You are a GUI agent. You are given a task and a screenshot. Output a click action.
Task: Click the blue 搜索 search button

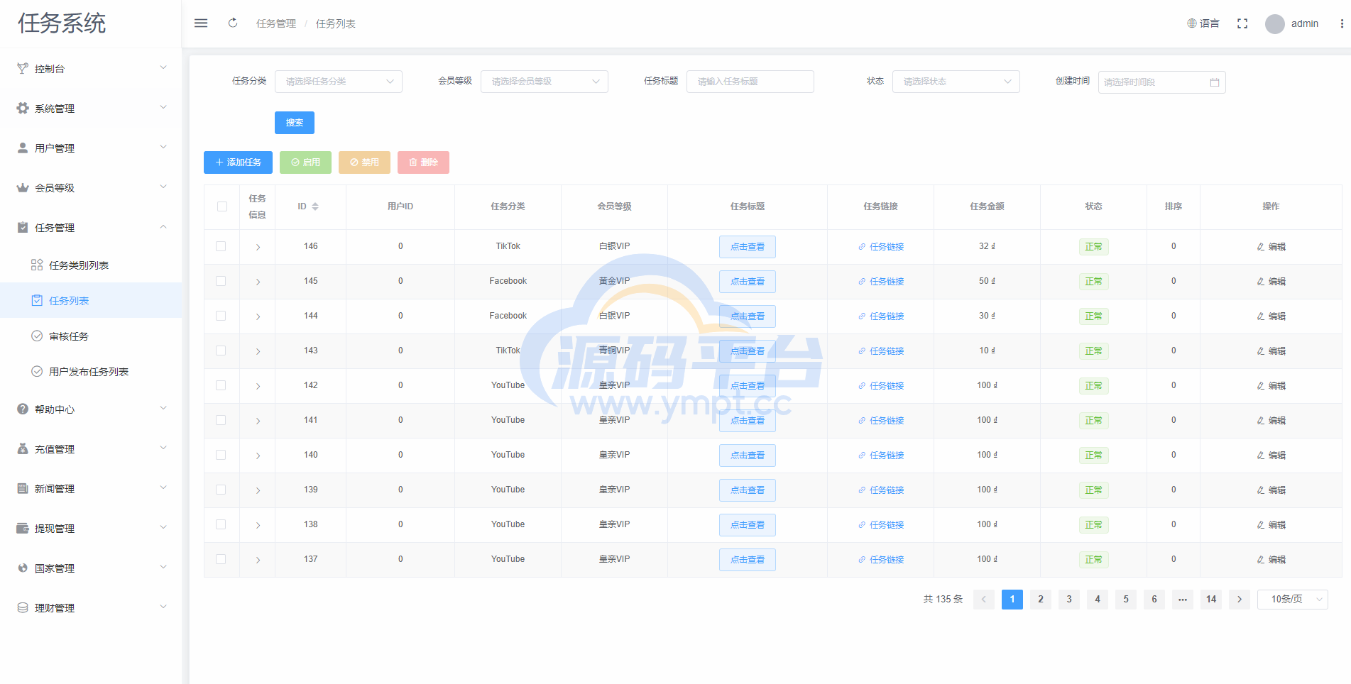tap(295, 123)
